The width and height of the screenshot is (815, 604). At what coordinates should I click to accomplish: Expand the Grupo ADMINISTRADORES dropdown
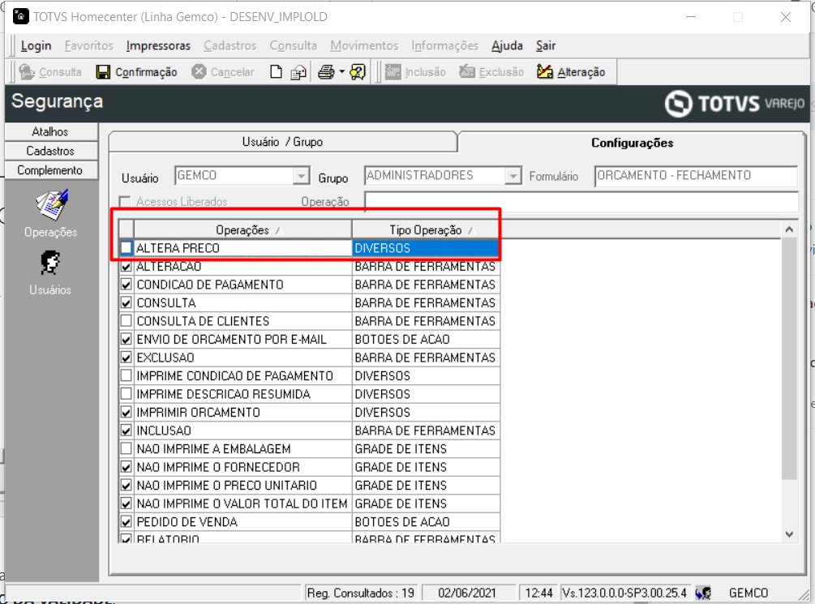pyautogui.click(x=513, y=176)
